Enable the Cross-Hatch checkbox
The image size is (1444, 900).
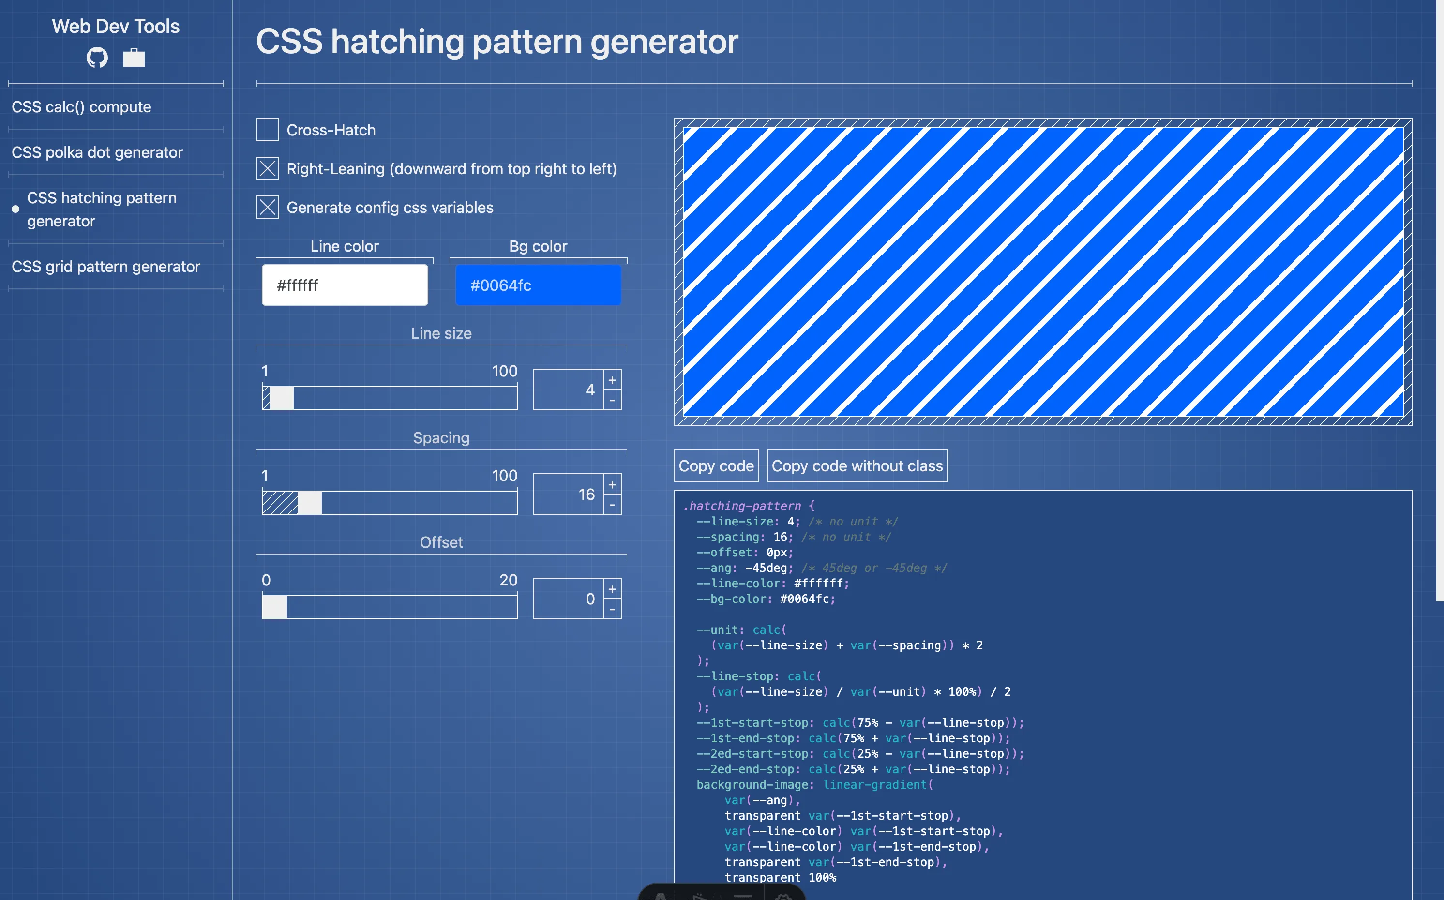[267, 130]
